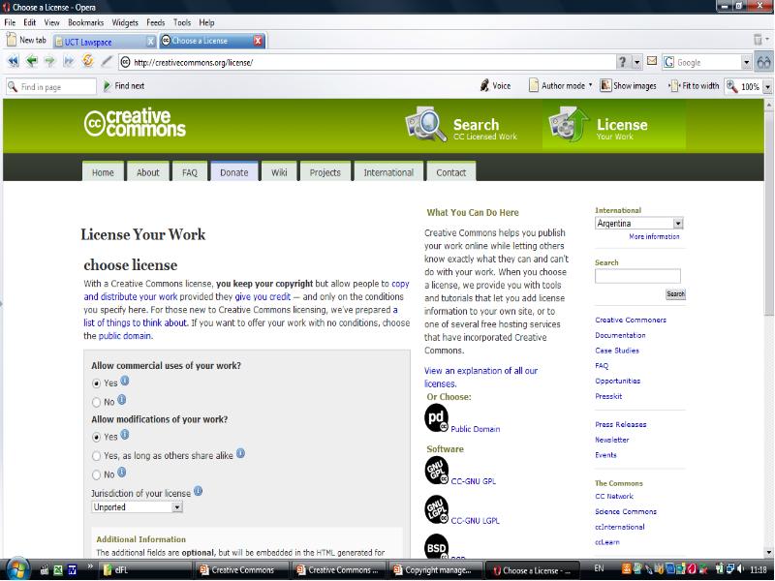Expand the Author mode dropdown
This screenshot has width=775, height=581.
click(590, 86)
